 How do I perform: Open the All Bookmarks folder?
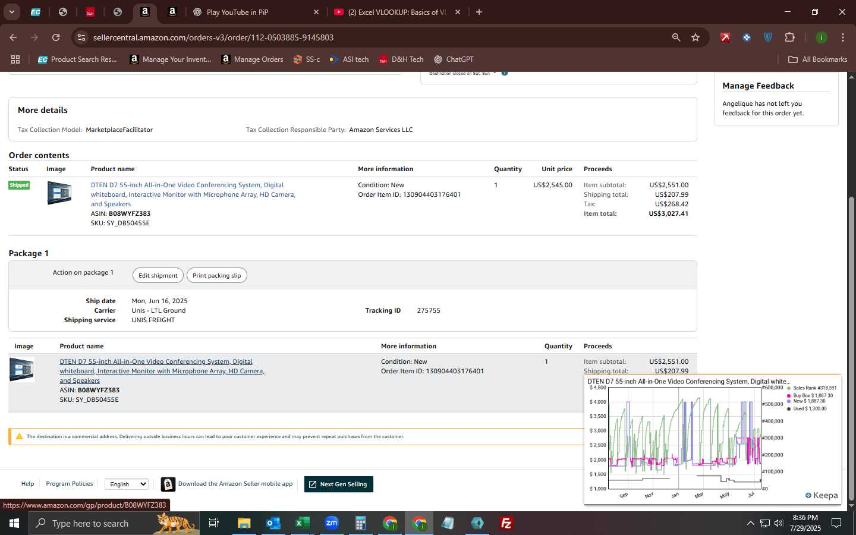tap(817, 59)
